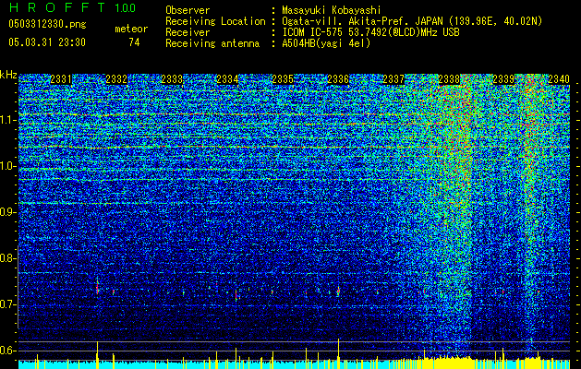This screenshot has width=581, height=369.
Task: Click the Ogata-vill. Akita-Pref. JAPAN location text
Action: 412,21
